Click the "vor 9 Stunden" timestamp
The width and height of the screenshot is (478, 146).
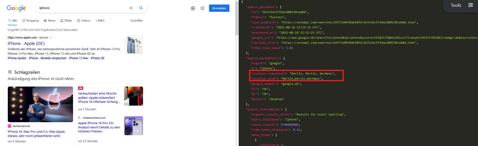tap(17, 141)
